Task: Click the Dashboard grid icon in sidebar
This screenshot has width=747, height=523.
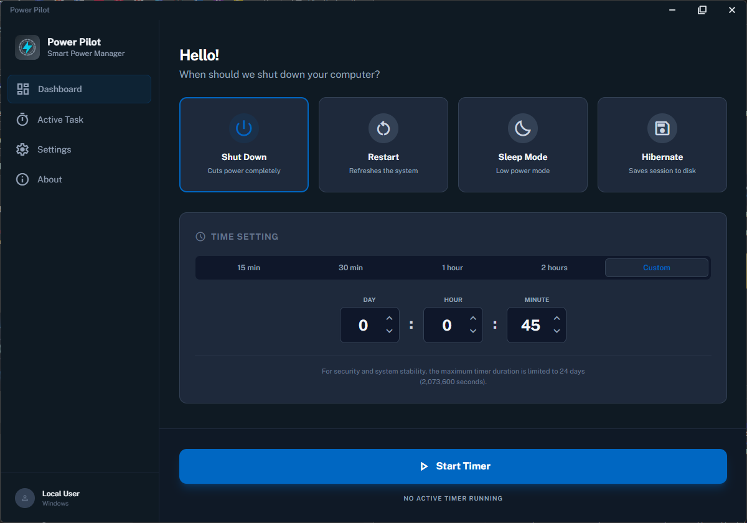Action: (x=23, y=89)
